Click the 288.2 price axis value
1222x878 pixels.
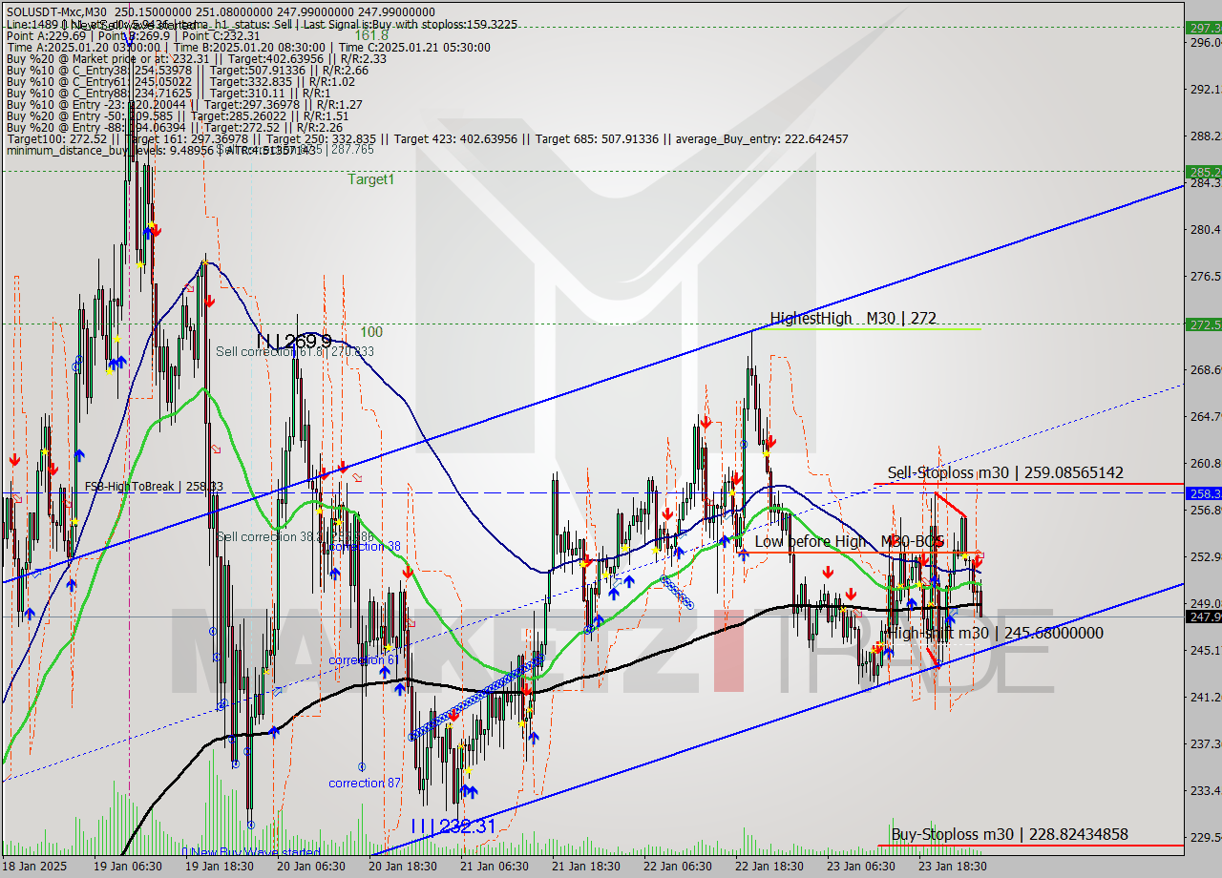tap(1204, 136)
